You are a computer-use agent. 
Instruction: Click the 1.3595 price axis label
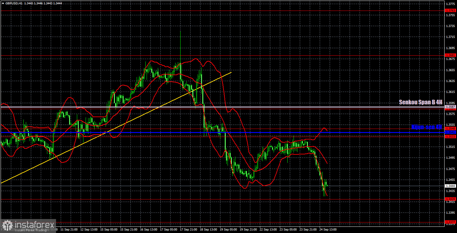click(x=451, y=103)
